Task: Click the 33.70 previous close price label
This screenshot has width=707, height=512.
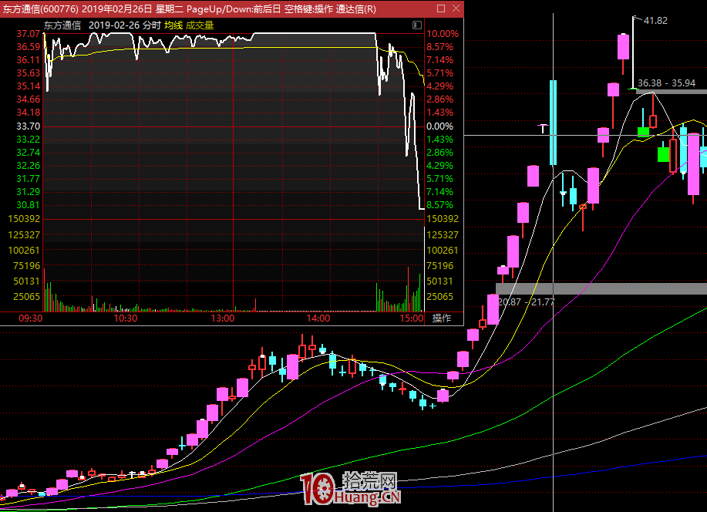Action: [28, 126]
